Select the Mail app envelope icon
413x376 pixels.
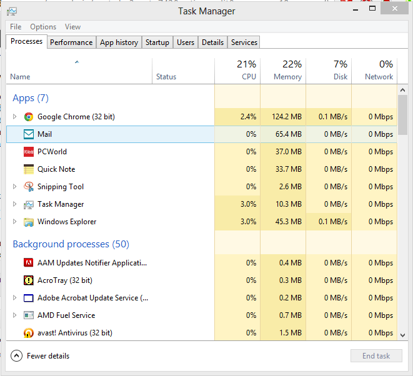pos(29,134)
